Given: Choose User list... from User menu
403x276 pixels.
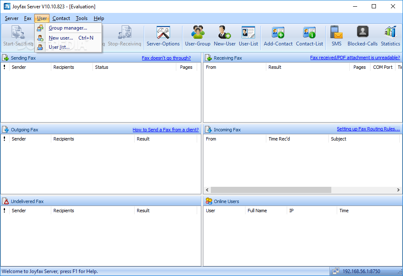Looking at the screenshot, I should (68, 47).
